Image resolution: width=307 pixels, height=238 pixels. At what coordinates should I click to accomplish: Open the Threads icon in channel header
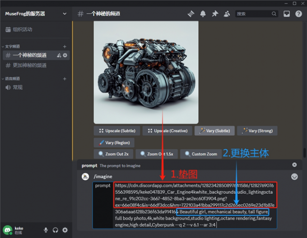pos(191,14)
